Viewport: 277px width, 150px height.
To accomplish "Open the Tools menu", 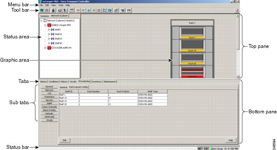I will [61, 5].
